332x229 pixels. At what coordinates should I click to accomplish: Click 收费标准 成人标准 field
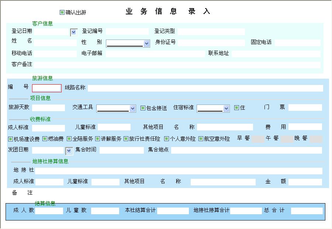pos(48,128)
